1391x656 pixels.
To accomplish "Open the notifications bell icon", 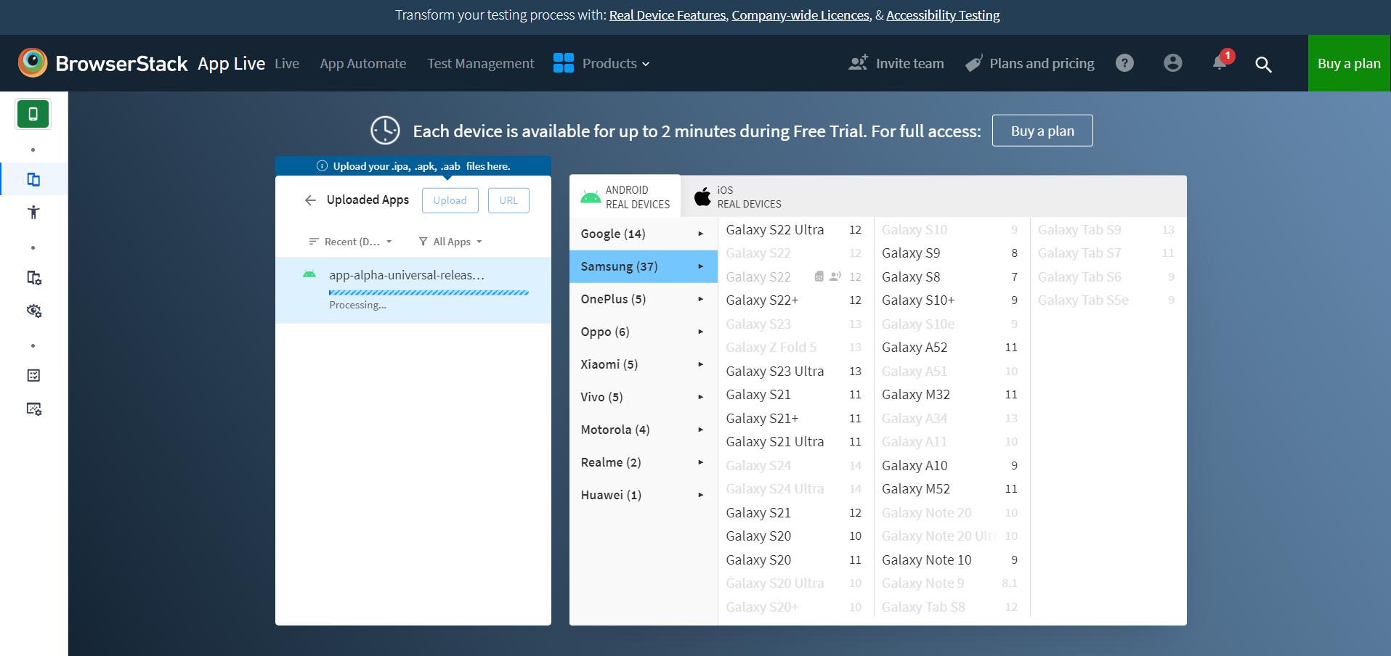I will point(1220,63).
